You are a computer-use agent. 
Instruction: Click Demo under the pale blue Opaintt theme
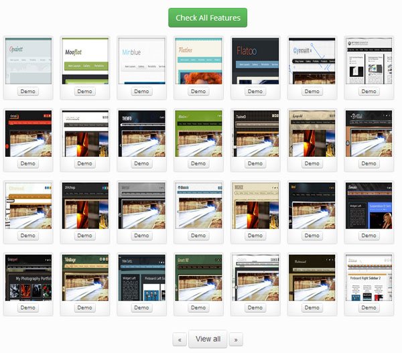pyautogui.click(x=28, y=92)
